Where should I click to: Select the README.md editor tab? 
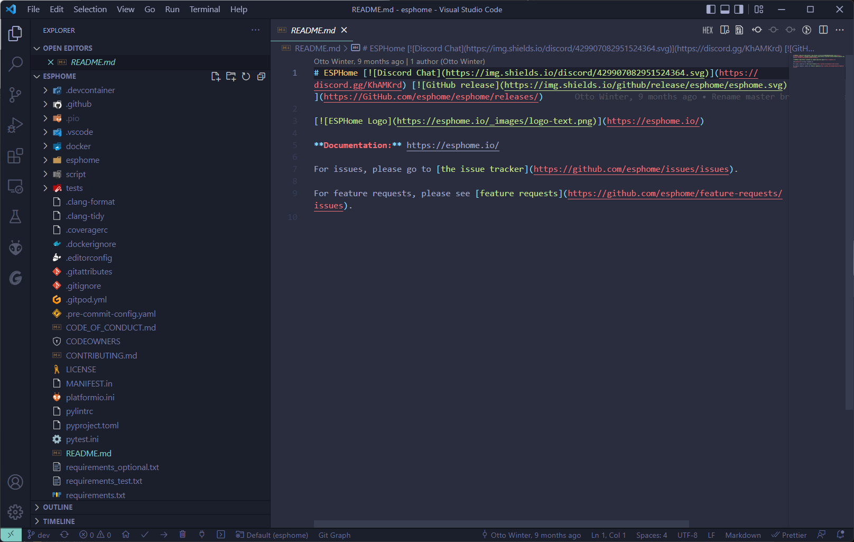tap(313, 30)
